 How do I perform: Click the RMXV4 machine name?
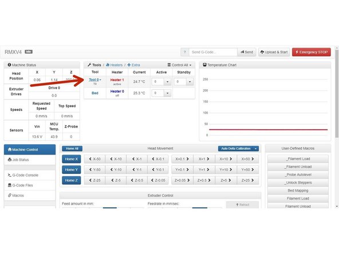pyautogui.click(x=13, y=52)
